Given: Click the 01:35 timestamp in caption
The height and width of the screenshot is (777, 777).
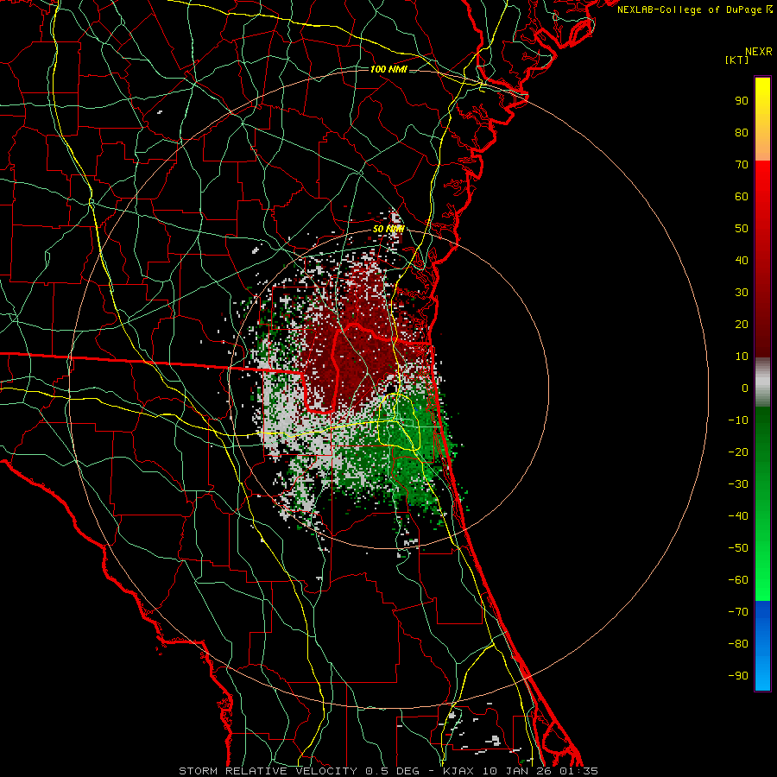Looking at the screenshot, I should tap(578, 771).
